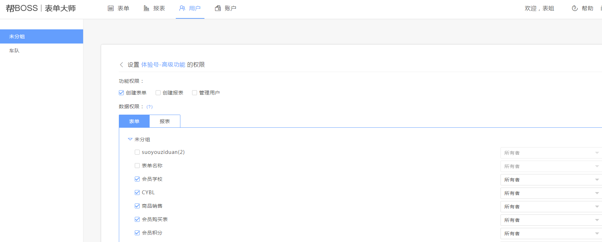This screenshot has height=242, width=602.
Task: Click the 用户 people icon in navigation
Action: (182, 8)
